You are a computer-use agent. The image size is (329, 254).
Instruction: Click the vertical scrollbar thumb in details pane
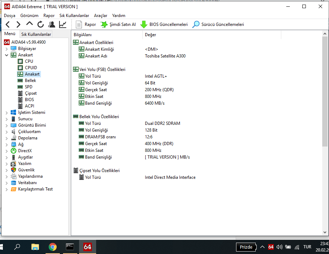click(325, 92)
